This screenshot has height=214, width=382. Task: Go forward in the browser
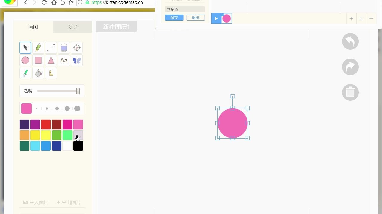coord(35,2)
